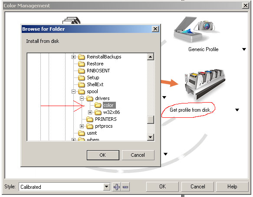
Task: Select the PRINTERS folder icon
Action: tap(90, 119)
